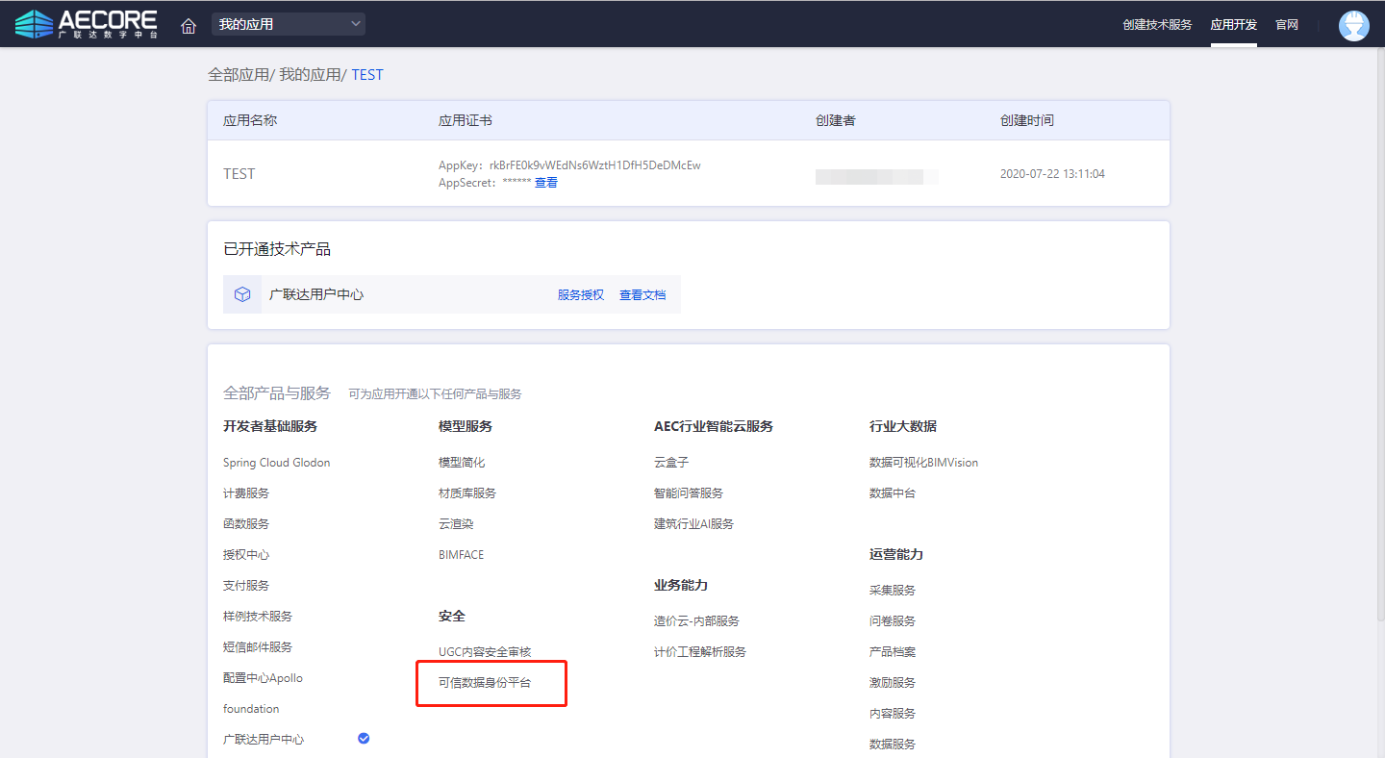Open the 可信数据身份平台 service
Image resolution: width=1385 pixels, height=758 pixels.
click(x=485, y=683)
